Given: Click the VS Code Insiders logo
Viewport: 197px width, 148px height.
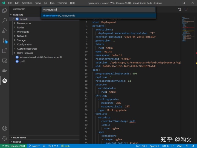Looking at the screenshot, I should point(3,3).
